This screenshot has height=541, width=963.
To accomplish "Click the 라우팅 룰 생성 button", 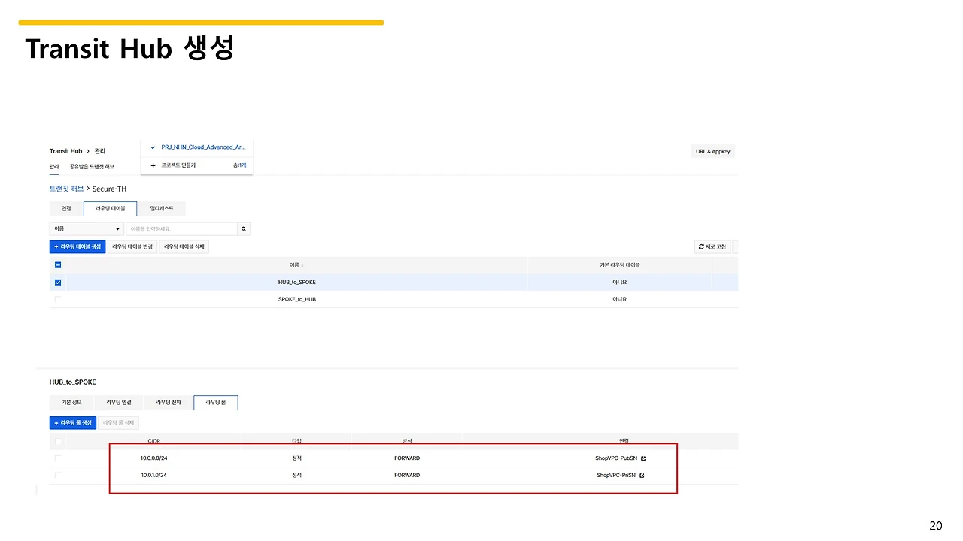I will [x=73, y=423].
